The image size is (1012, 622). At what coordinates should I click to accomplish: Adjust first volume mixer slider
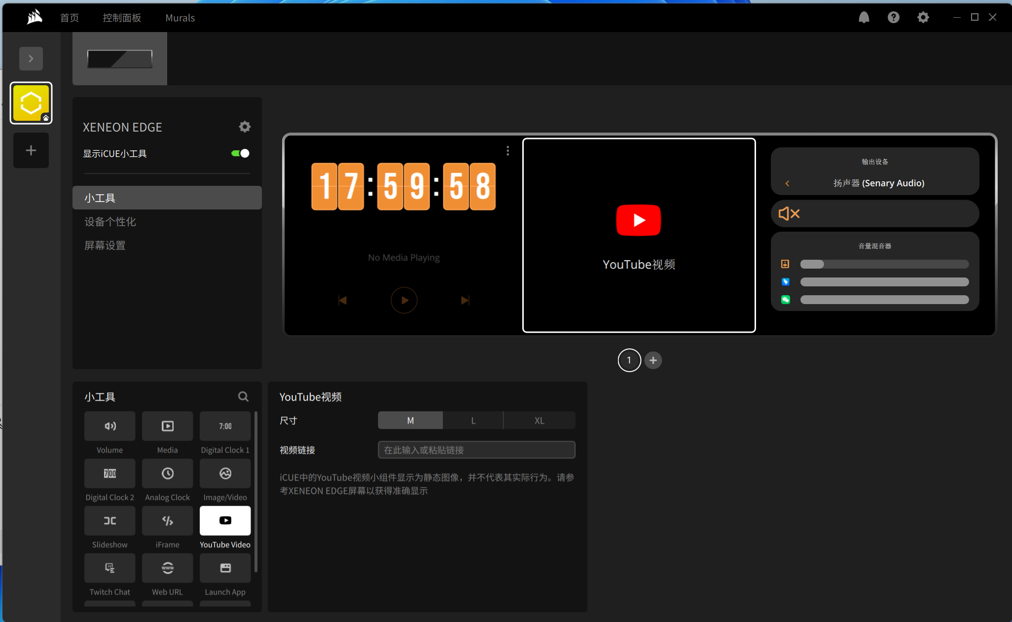coord(884,264)
